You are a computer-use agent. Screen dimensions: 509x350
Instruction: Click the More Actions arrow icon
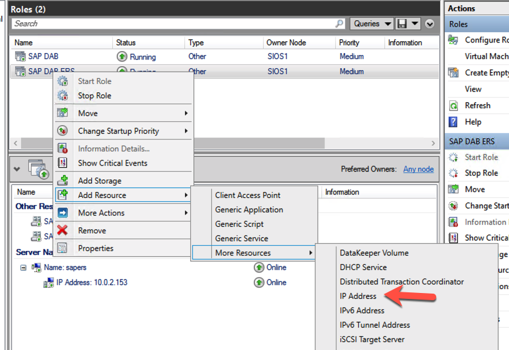tap(62, 213)
